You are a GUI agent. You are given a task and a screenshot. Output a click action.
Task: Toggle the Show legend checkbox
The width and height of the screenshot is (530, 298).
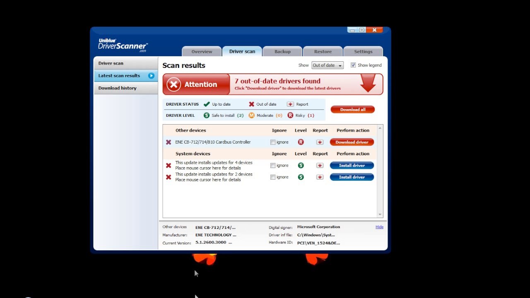(x=353, y=65)
